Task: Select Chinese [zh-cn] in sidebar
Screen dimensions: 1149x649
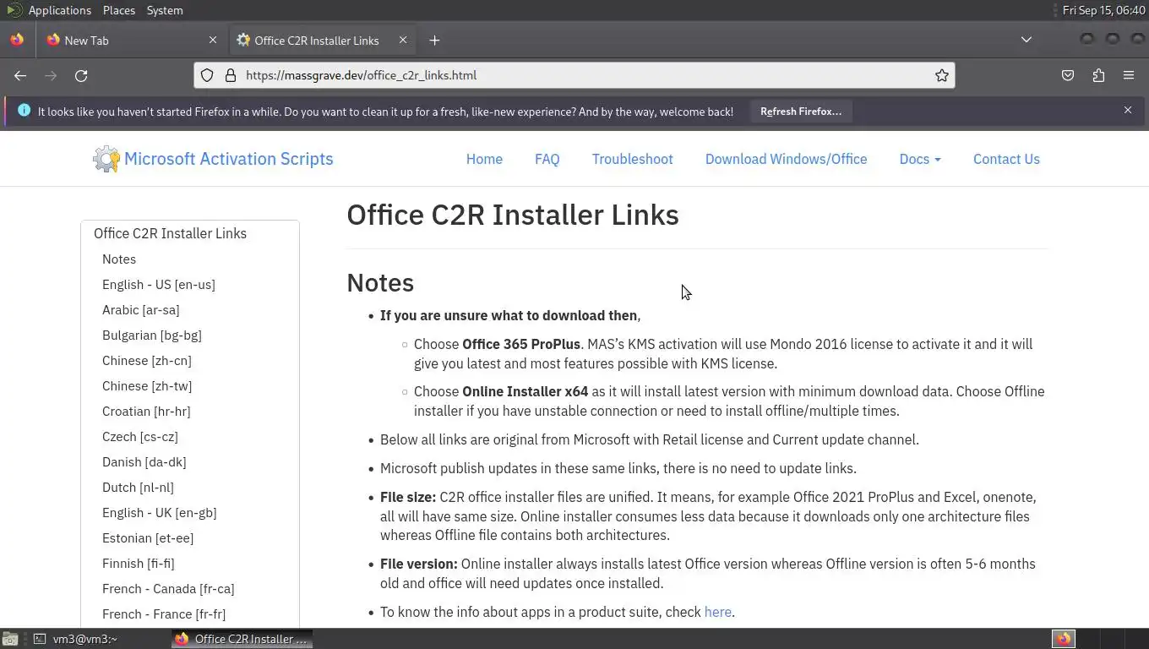Action: [147, 360]
